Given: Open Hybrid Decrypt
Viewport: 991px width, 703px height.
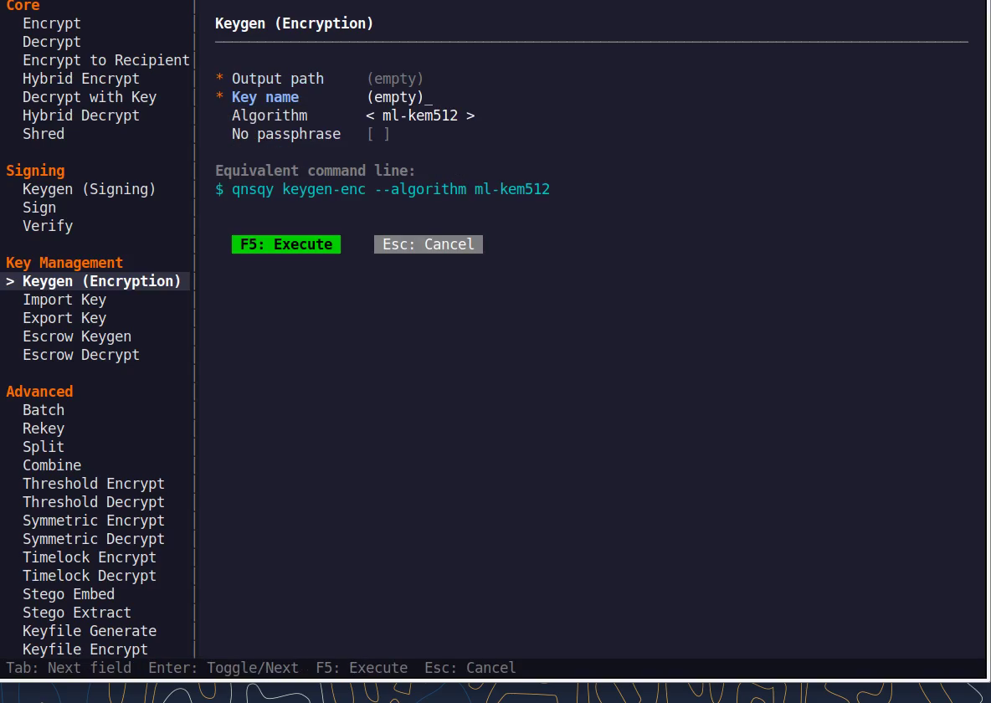Looking at the screenshot, I should coord(81,115).
